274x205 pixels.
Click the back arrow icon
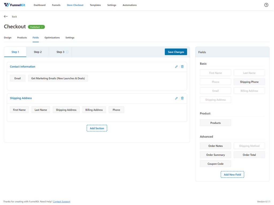(6, 16)
